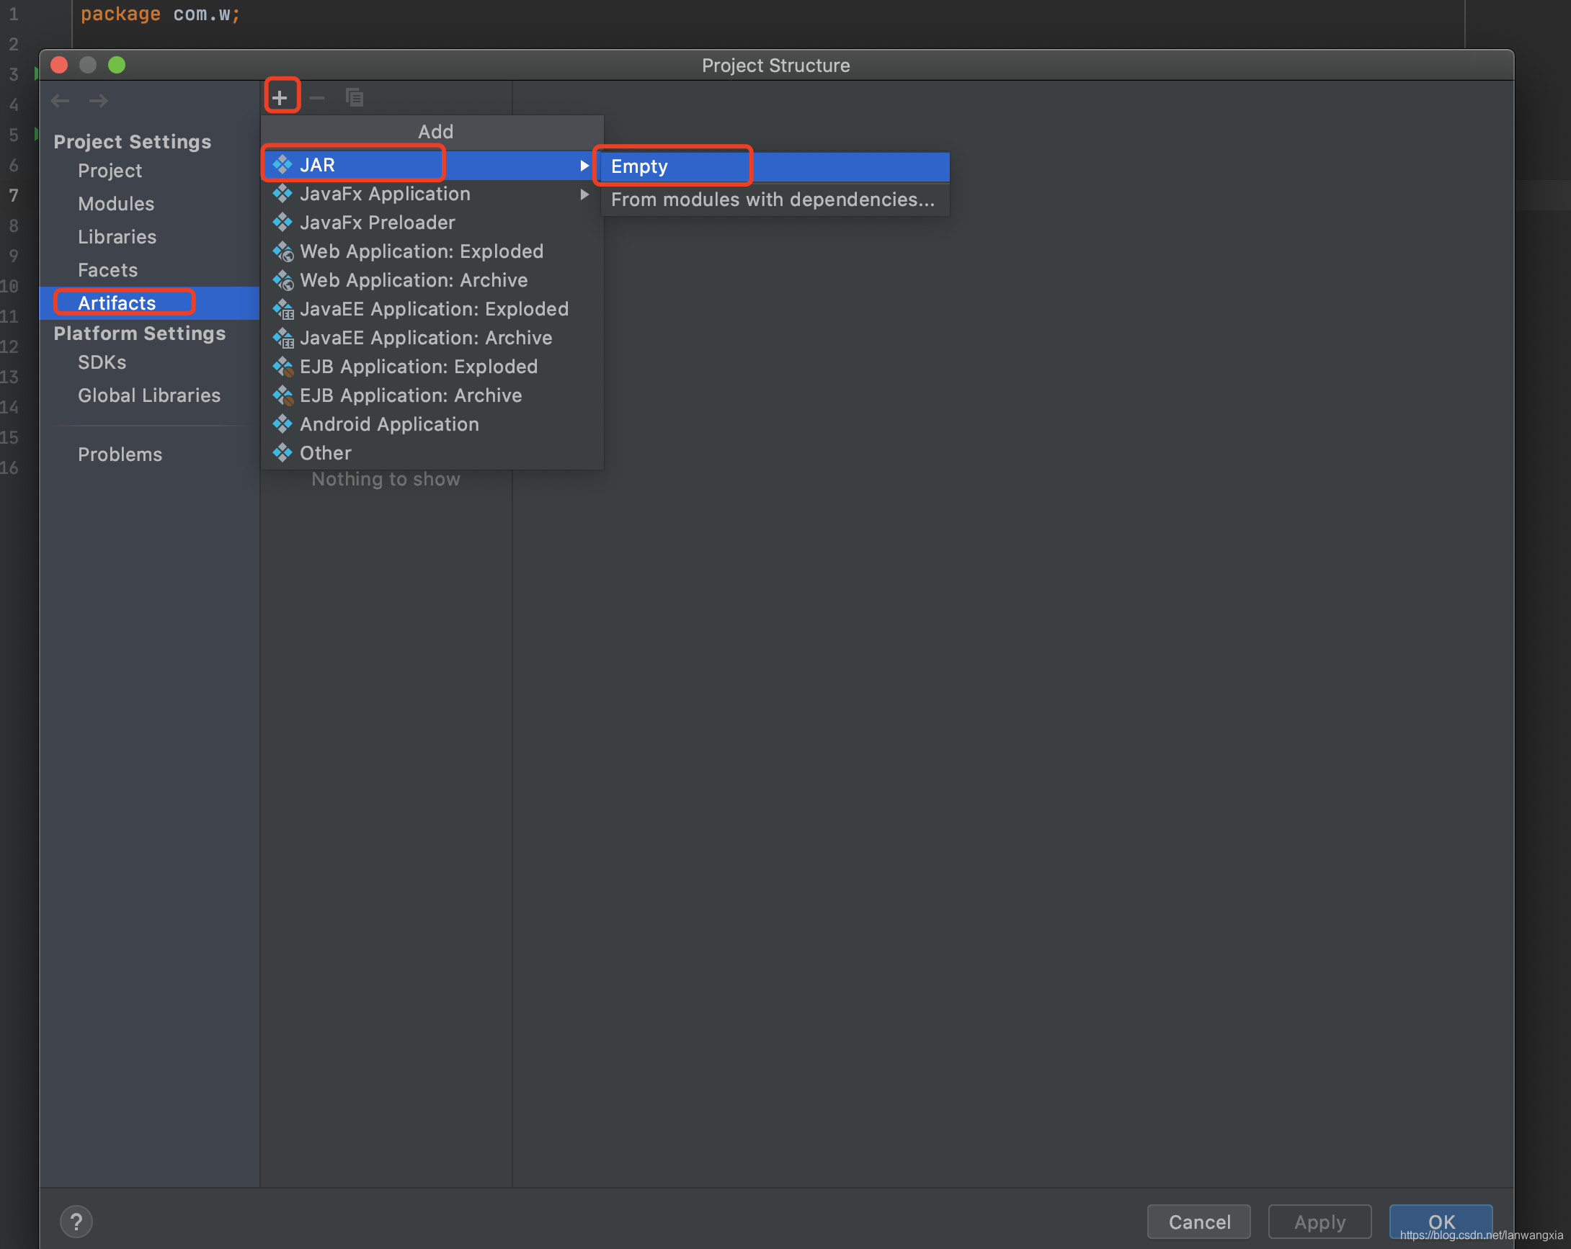Screen dimensions: 1571x1249
Task: Pick JavaEE Application: Archive entry
Action: 426,338
